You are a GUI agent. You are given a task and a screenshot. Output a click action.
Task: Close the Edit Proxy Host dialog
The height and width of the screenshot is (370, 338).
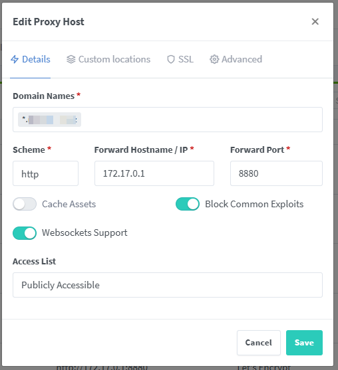(x=315, y=21)
